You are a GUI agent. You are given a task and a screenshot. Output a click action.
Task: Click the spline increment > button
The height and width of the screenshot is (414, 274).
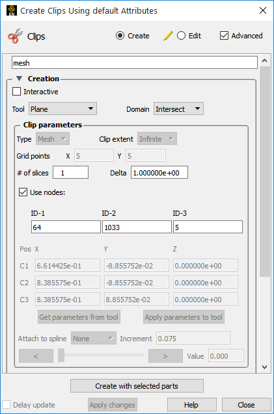[x=165, y=356]
